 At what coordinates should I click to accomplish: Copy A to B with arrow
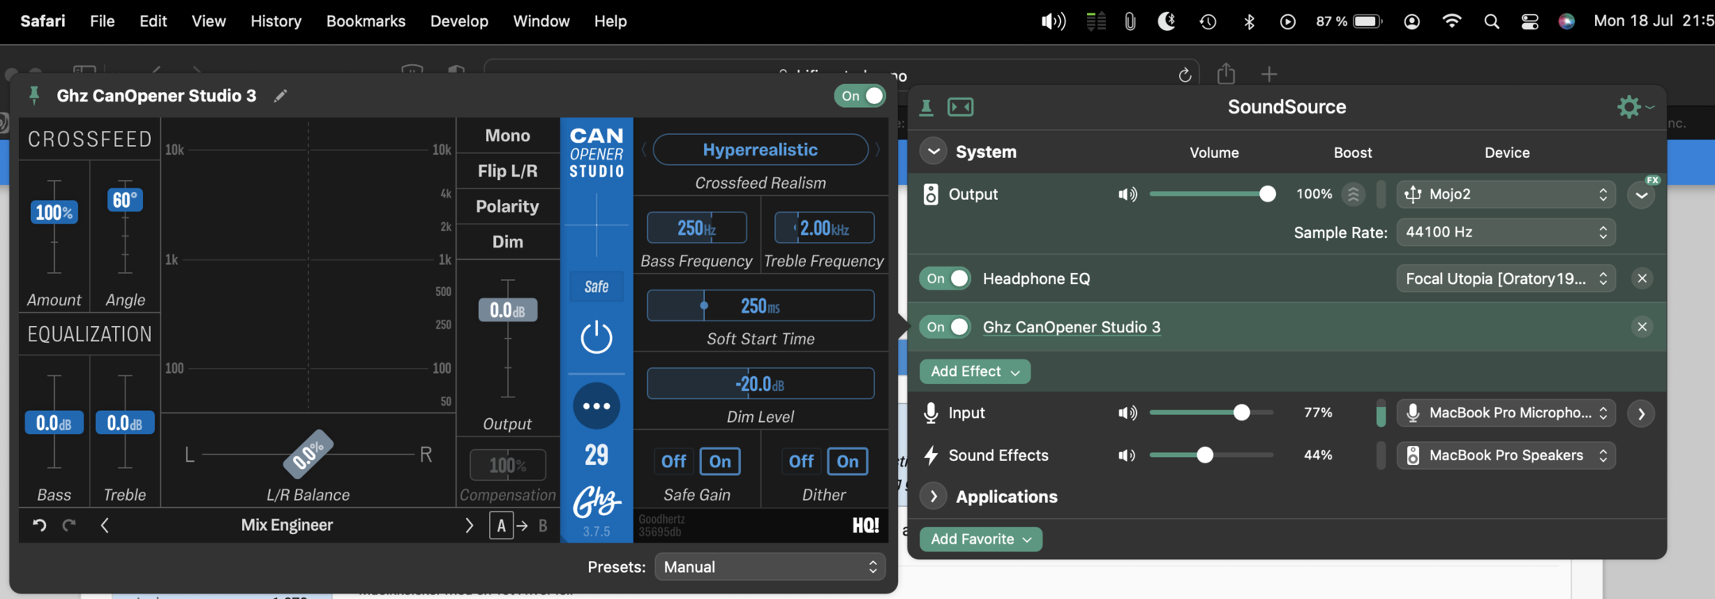(522, 525)
